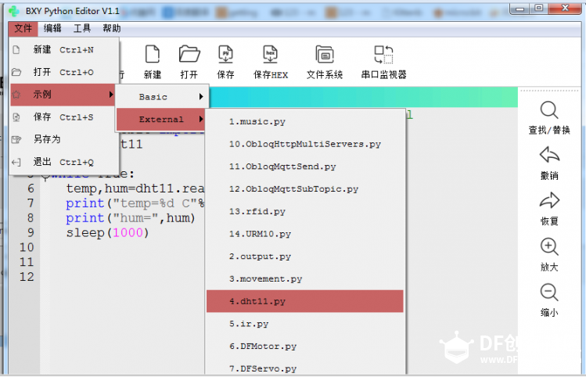Click the 新建 toolbar icon
Screen dimensions: 586x377
tap(153, 55)
